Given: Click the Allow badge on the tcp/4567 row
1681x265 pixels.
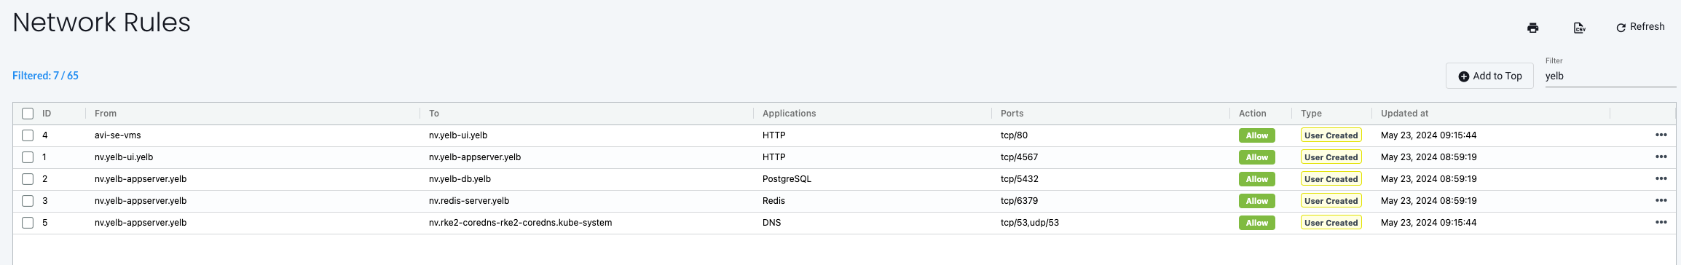Looking at the screenshot, I should tap(1256, 157).
